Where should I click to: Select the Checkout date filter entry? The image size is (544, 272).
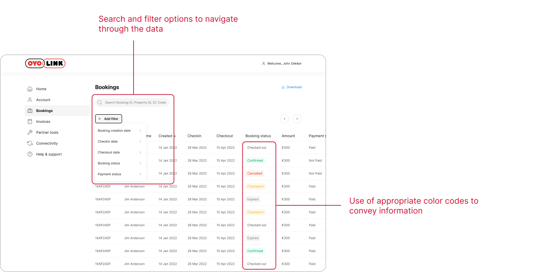(120, 152)
